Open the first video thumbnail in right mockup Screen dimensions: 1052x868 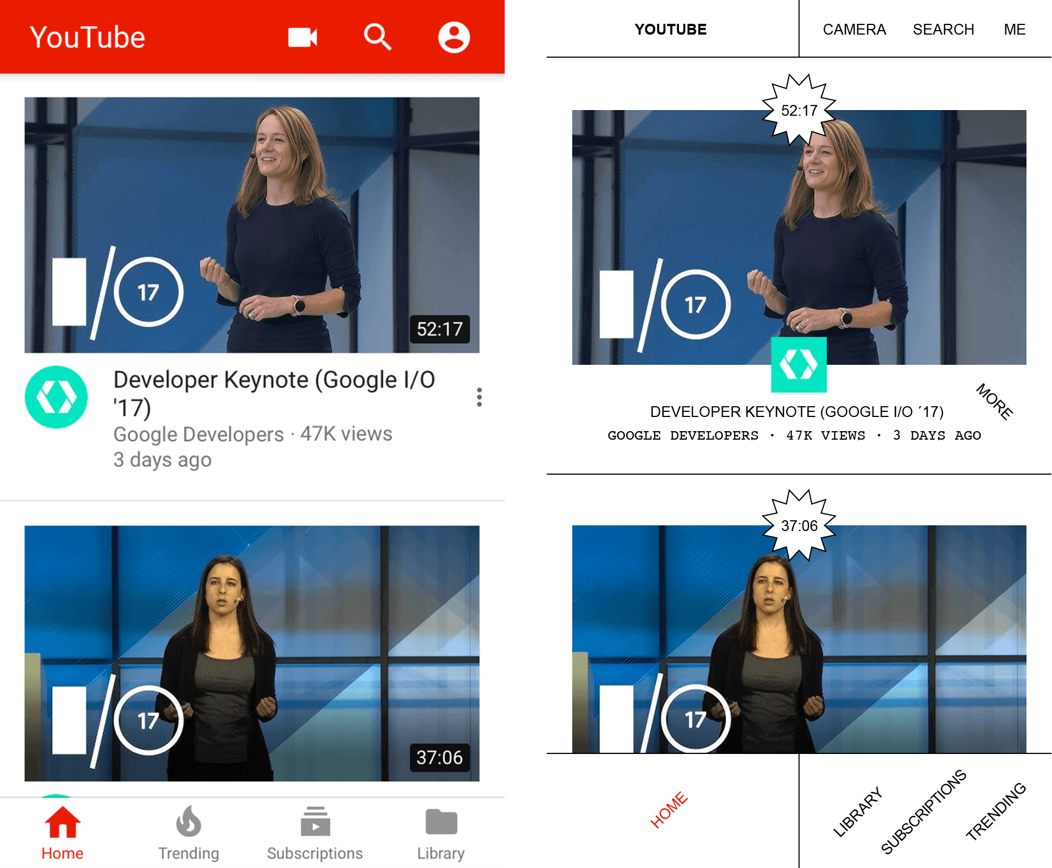tap(799, 237)
